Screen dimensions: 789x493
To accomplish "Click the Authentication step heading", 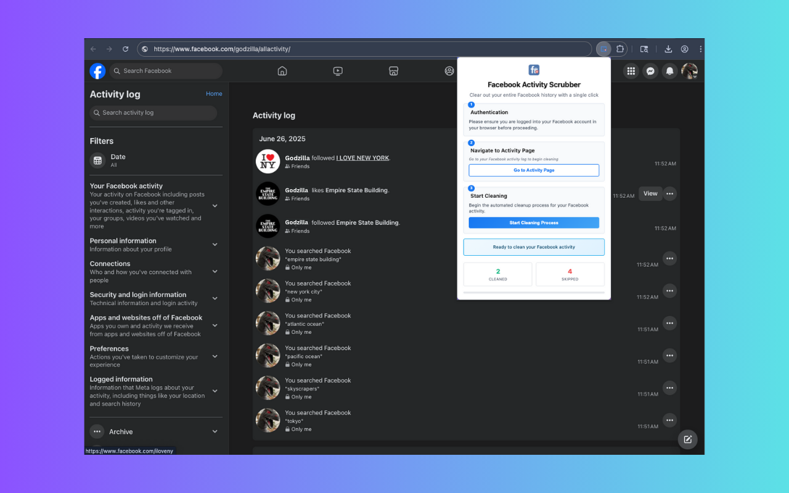I will coord(489,112).
